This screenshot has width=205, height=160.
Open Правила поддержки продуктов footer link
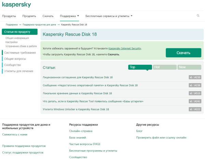pos(24,146)
